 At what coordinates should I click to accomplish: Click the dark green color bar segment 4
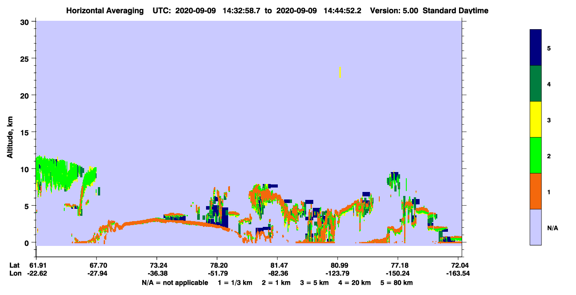tap(536, 84)
